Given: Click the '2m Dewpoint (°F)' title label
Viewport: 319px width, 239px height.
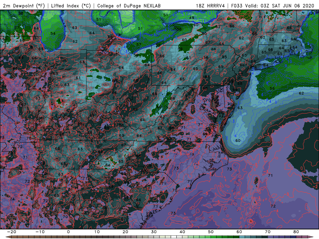Looking at the screenshot, I should 24,6.
